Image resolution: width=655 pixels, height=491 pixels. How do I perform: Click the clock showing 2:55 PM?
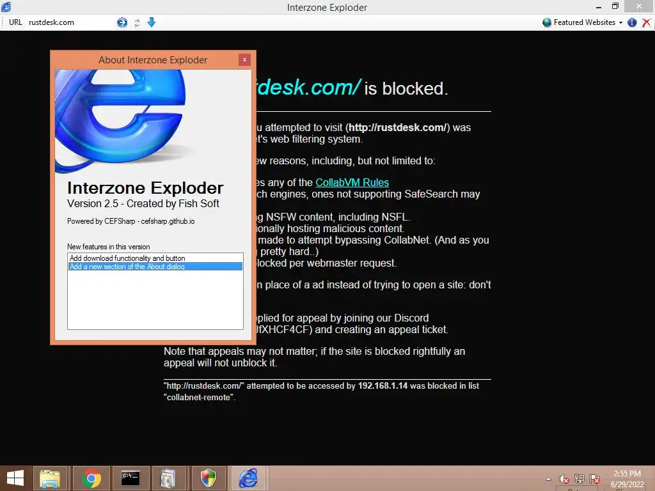627,474
